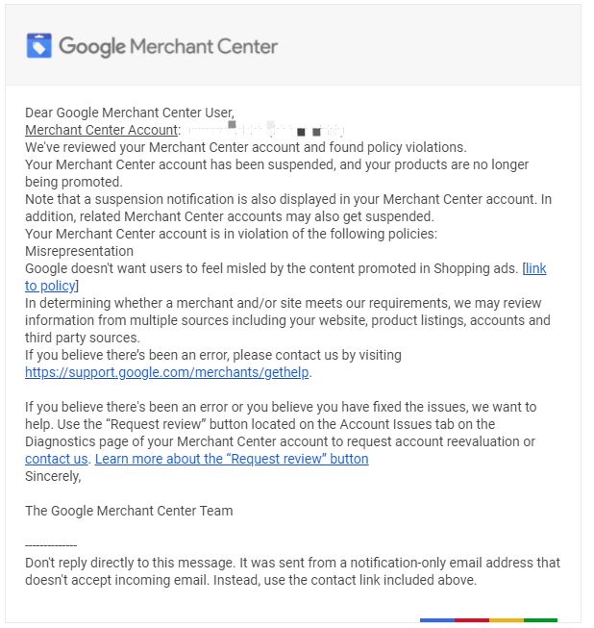
Task: Click the Google Merchant Center logo text
Action: tap(168, 46)
